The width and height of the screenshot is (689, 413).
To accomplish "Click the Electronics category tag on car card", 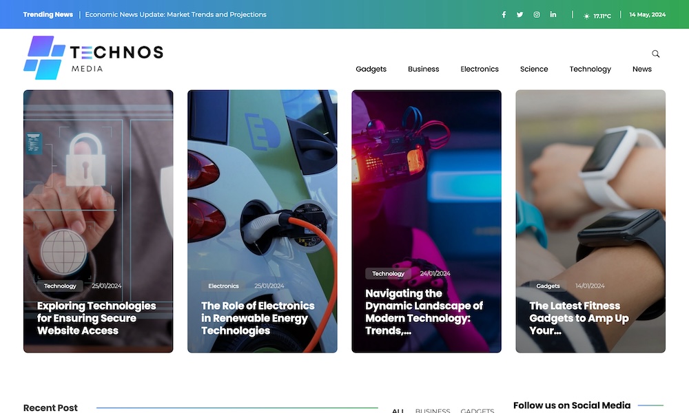I will click(223, 286).
